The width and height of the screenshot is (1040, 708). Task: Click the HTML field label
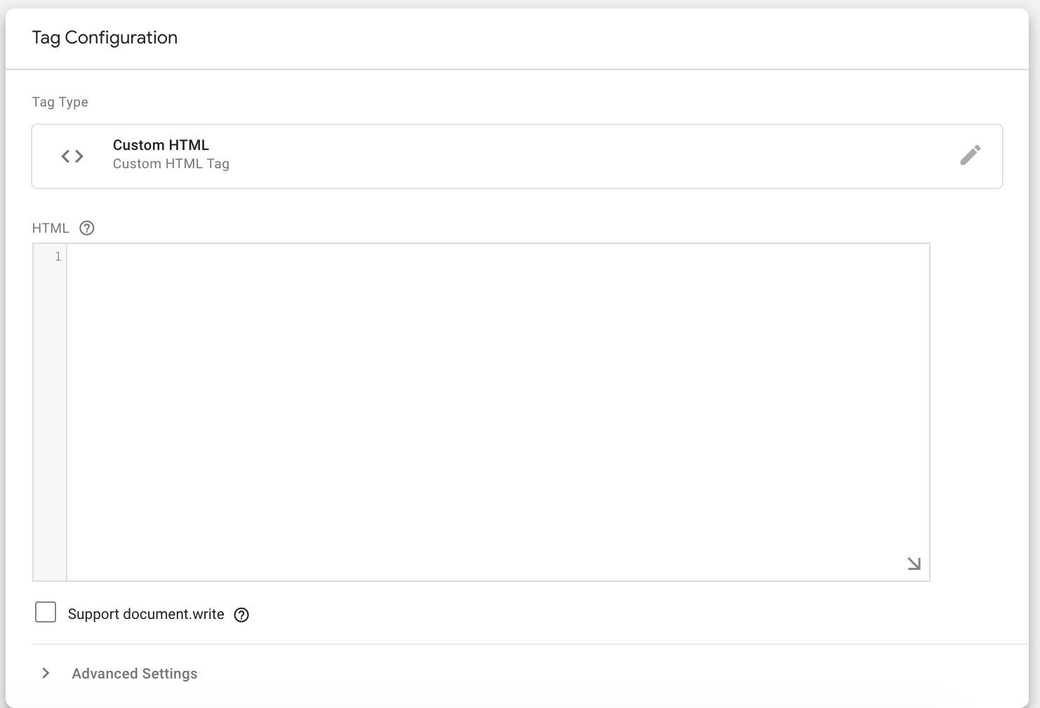pyautogui.click(x=51, y=229)
